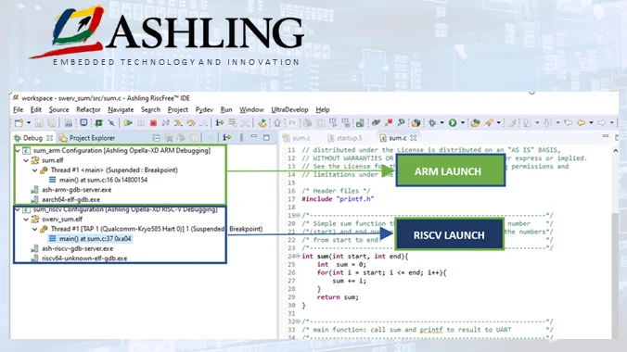Collapse Thread #1 Qualcomm-Kryo585 node
This screenshot has width=627, height=352.
35,230
